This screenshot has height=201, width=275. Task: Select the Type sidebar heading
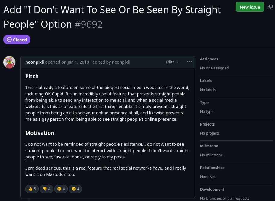(204, 103)
